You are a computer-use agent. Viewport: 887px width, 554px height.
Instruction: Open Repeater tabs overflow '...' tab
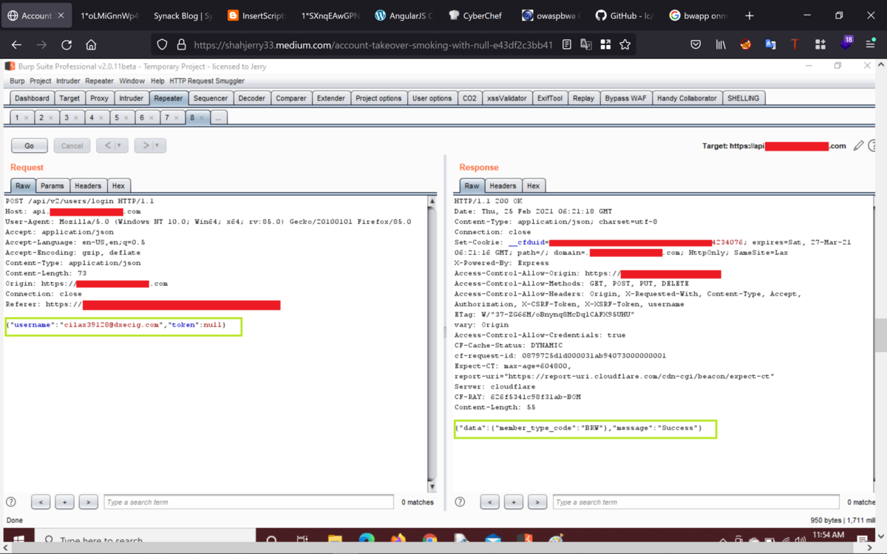pos(219,117)
